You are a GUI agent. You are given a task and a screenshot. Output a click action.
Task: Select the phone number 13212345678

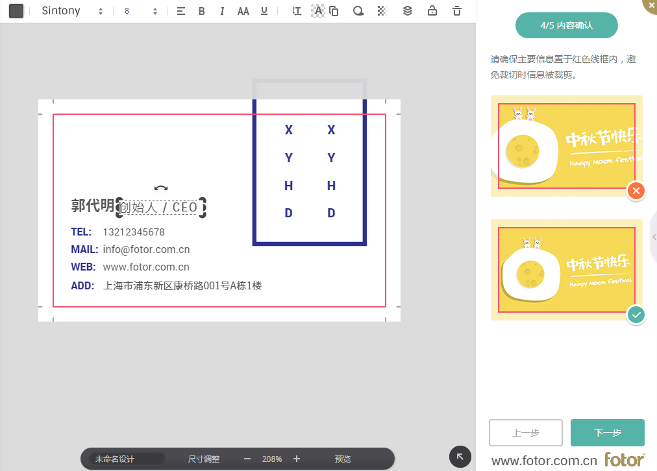point(134,232)
